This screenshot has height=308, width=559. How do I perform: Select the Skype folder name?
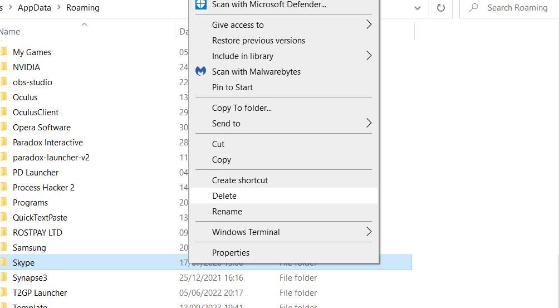click(23, 263)
